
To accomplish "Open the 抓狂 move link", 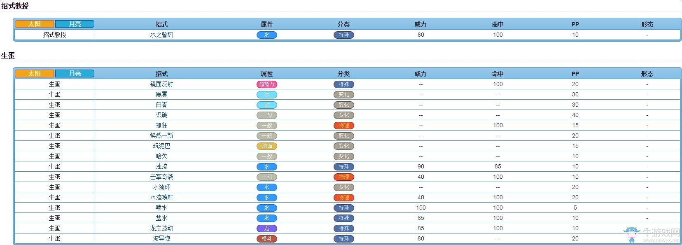I will [161, 125].
